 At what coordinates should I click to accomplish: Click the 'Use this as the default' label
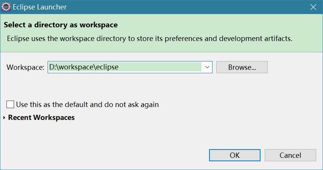click(57, 104)
